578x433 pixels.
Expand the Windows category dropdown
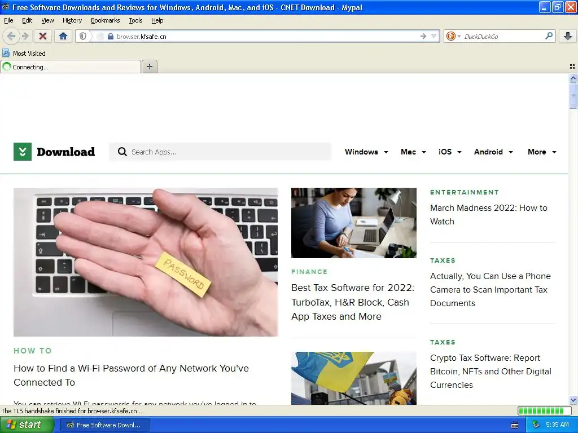366,152
